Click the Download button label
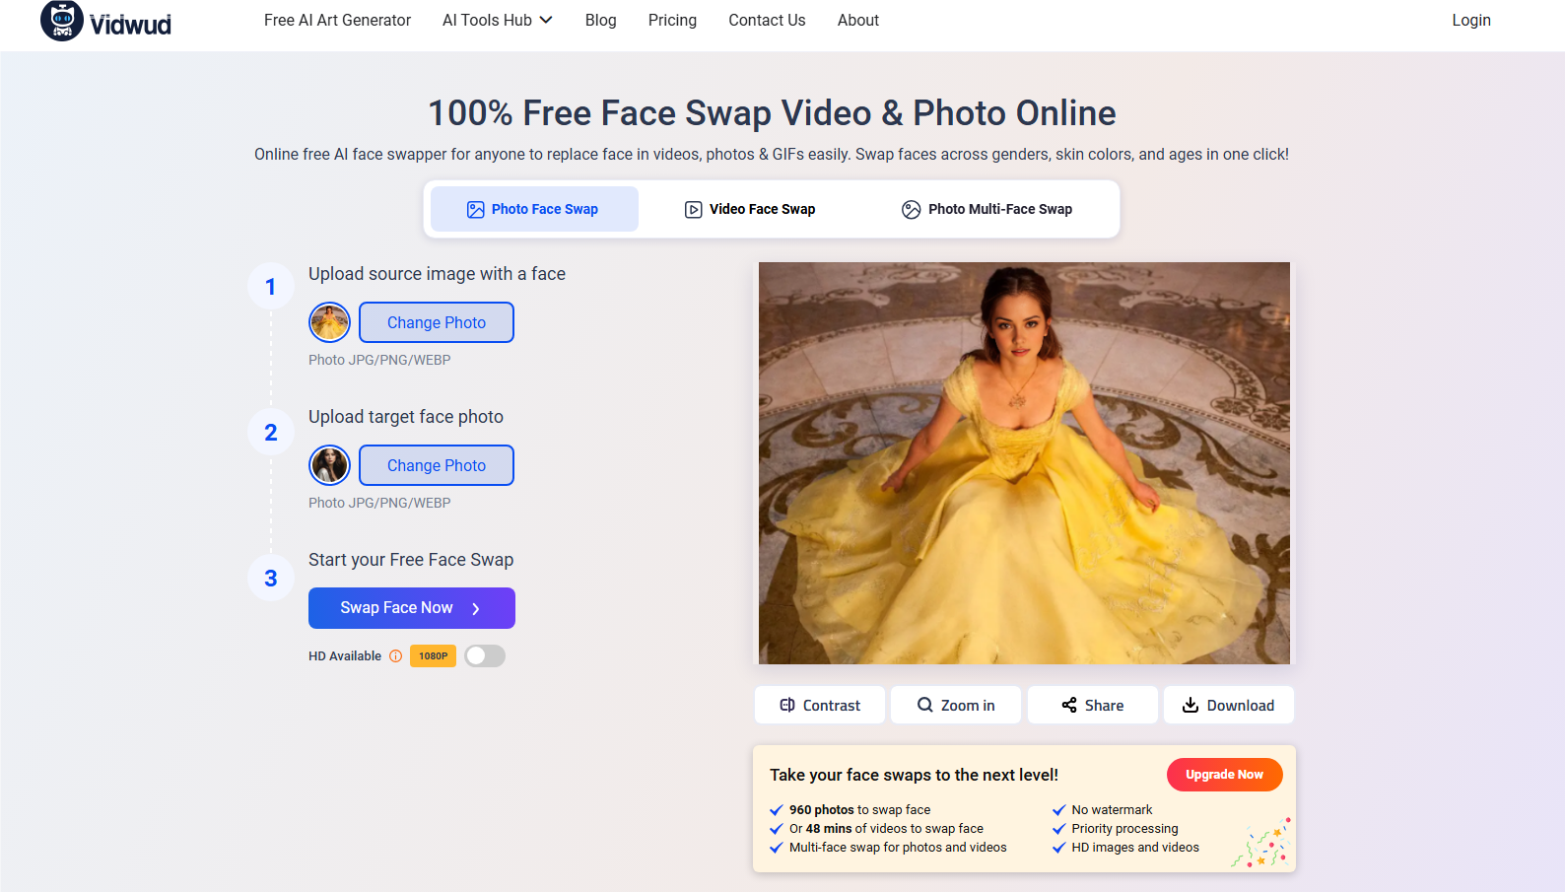The width and height of the screenshot is (1565, 892). [x=1241, y=706]
